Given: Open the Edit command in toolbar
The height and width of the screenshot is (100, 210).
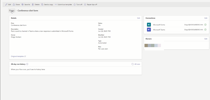Looking at the screenshot, I should tap(8, 5).
